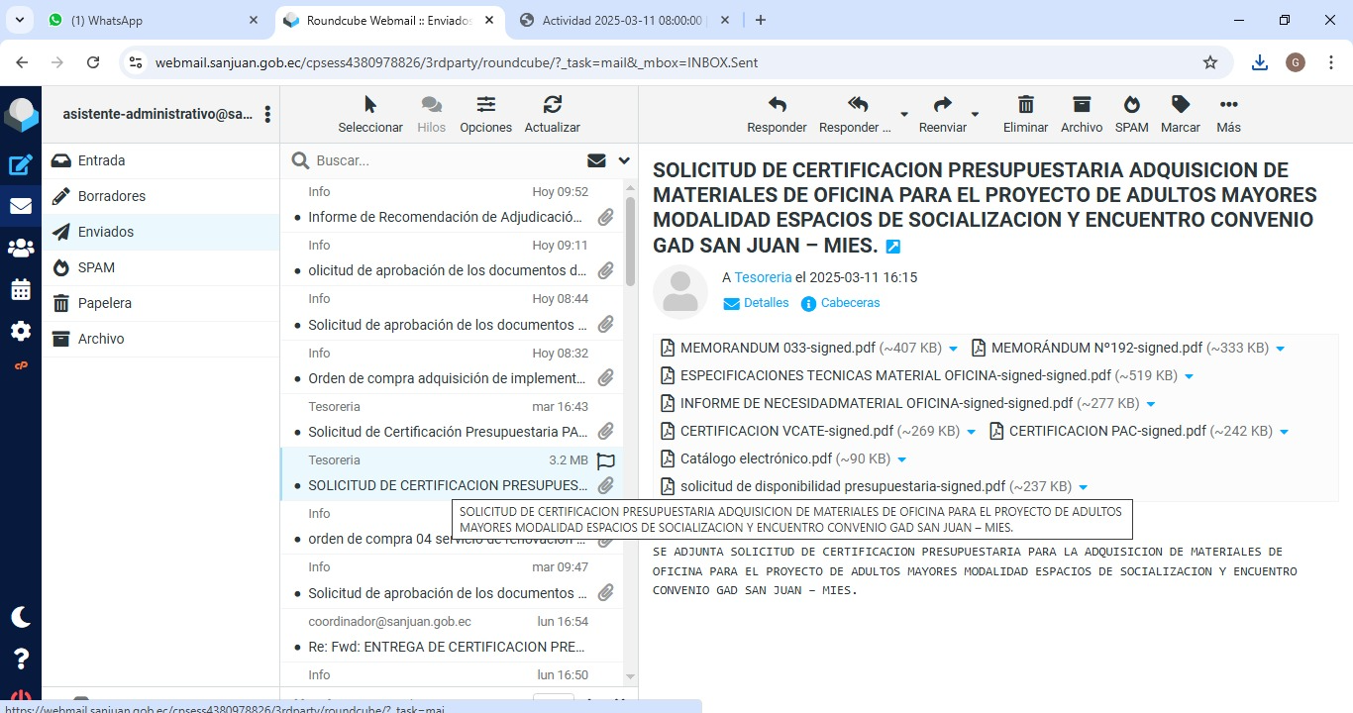This screenshot has height=713, width=1353.
Task: Click the compose new message icon
Action: (x=20, y=165)
